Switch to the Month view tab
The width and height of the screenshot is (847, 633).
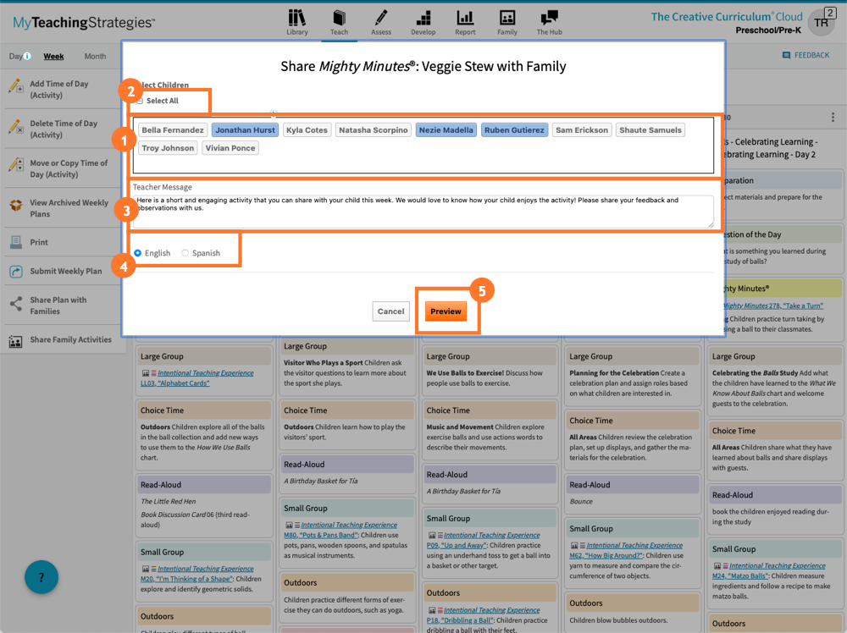95,57
